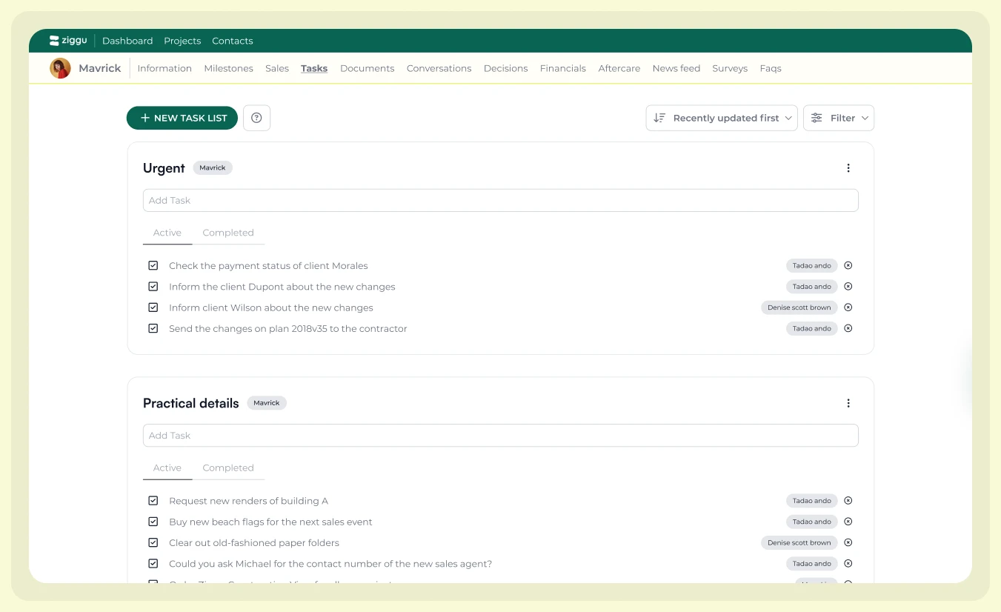Check off Ask Michael contact number task
The width and height of the screenshot is (1001, 612).
point(153,564)
